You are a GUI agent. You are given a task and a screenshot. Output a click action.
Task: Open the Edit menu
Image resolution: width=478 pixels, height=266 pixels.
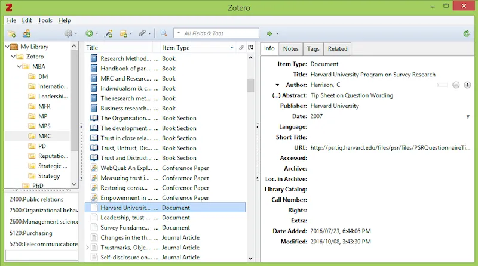27,20
